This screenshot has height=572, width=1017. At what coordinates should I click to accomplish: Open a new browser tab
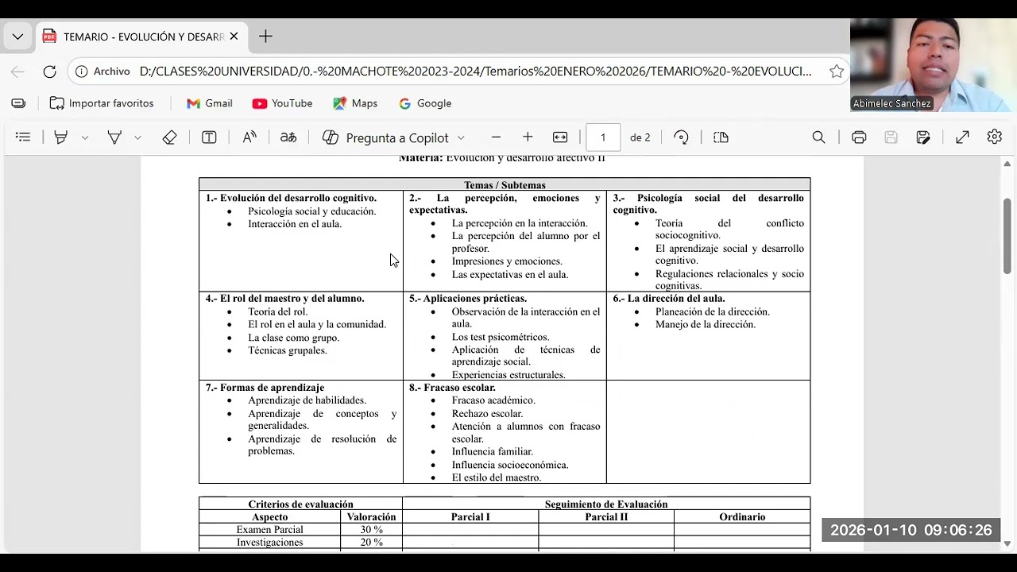click(x=265, y=37)
